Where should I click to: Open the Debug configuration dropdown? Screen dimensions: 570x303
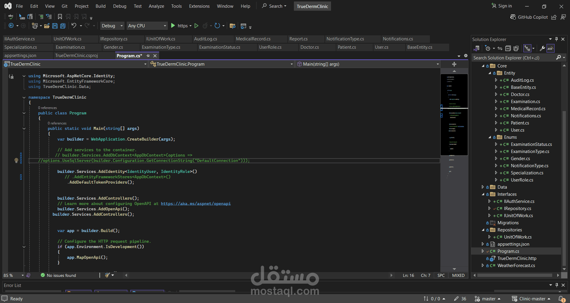[112, 26]
